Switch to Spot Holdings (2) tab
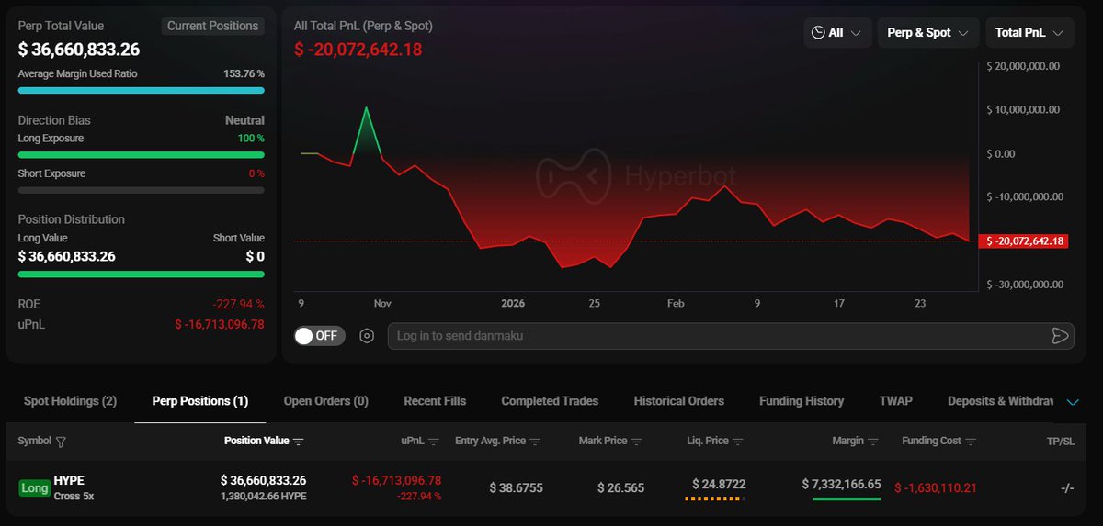This screenshot has width=1103, height=526. [70, 401]
